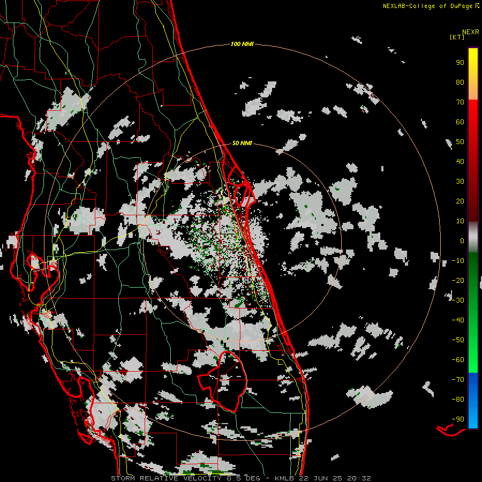Click the positive "10" scale value

(460, 221)
